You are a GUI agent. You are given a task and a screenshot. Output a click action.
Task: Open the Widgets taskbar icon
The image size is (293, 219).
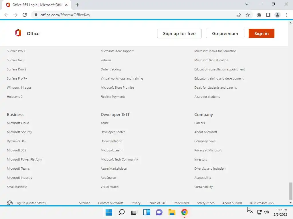click(147, 212)
